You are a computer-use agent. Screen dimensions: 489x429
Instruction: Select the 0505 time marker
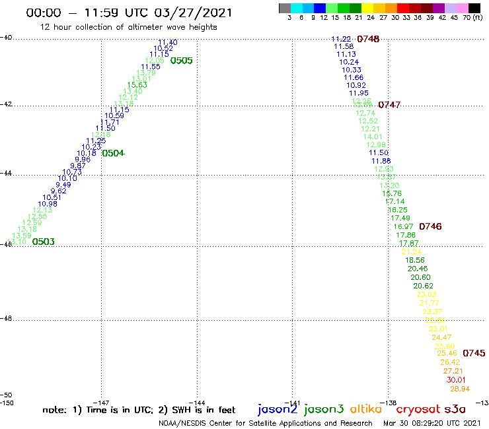pos(182,61)
